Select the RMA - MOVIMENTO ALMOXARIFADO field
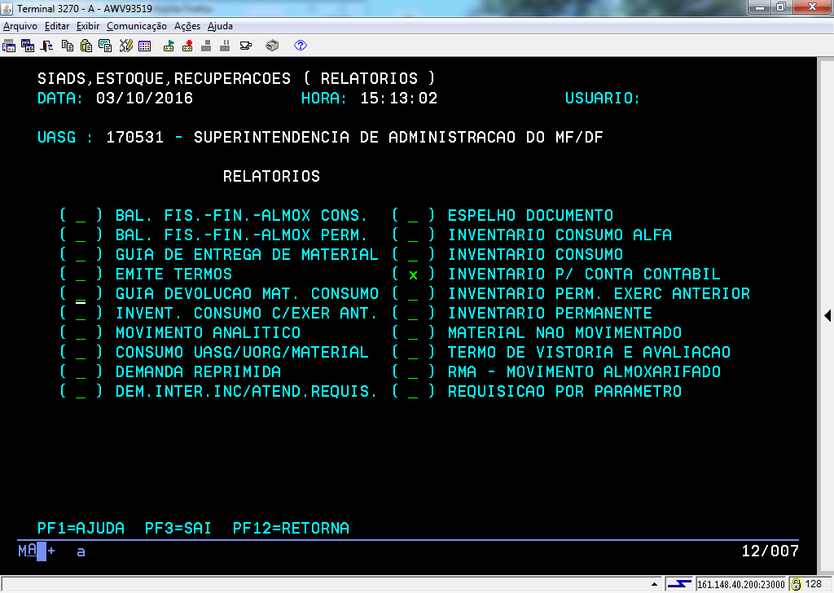The image size is (834, 593). click(x=413, y=372)
